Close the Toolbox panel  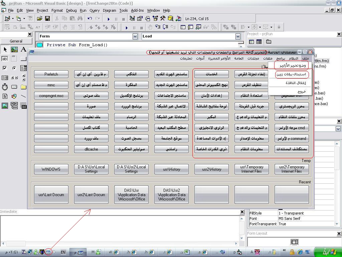30,34
